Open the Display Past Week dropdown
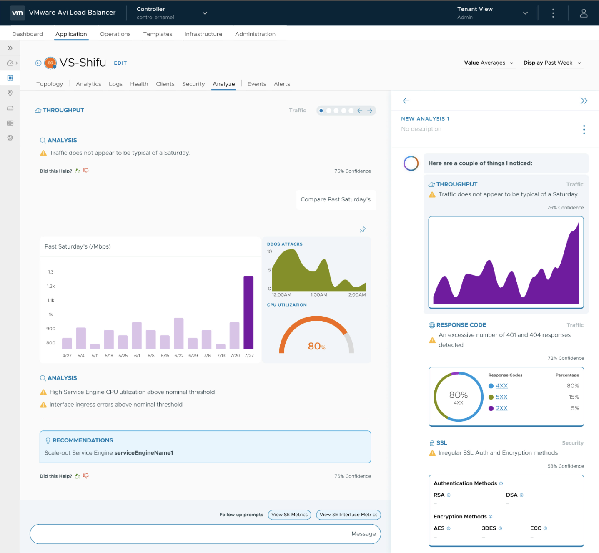599x553 pixels. [552, 63]
